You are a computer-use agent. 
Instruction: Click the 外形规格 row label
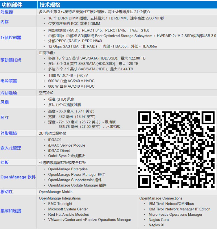click(x=9, y=133)
